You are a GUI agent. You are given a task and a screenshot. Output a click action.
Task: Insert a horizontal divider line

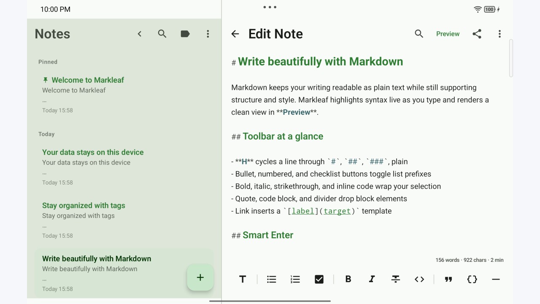pyautogui.click(x=496, y=279)
